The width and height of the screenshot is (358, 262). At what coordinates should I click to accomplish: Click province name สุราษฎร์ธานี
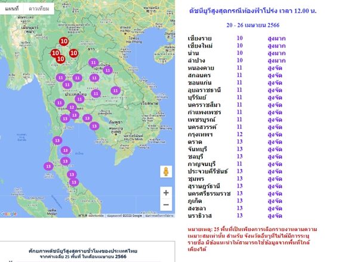[203, 186]
